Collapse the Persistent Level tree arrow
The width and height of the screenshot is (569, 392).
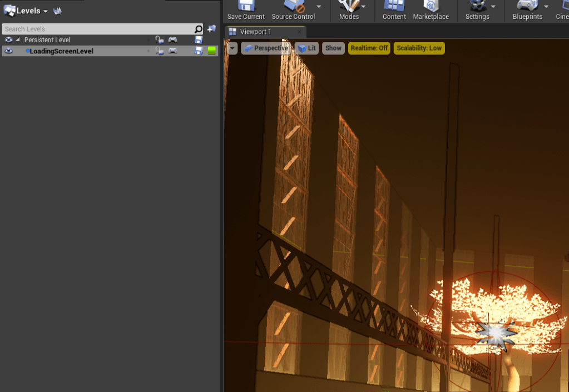[18, 40]
